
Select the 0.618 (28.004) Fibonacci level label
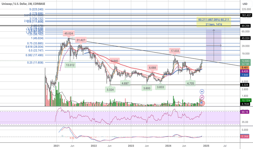[34, 47]
